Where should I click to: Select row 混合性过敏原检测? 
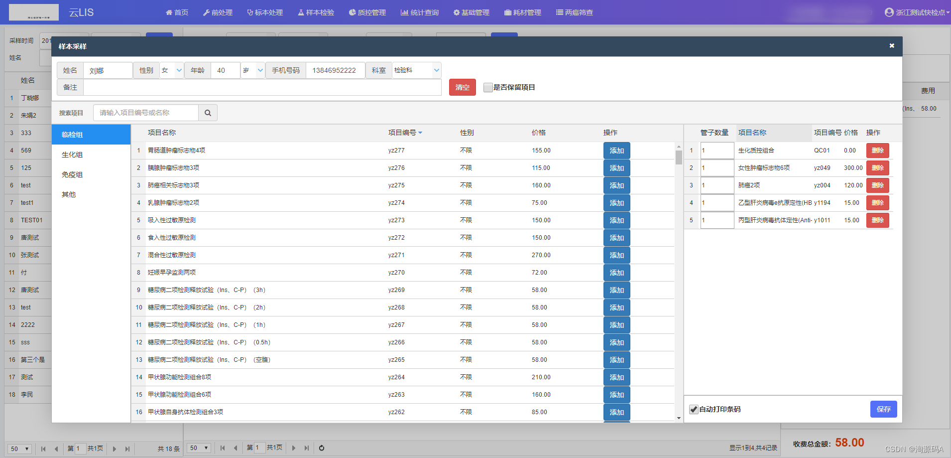(403, 255)
